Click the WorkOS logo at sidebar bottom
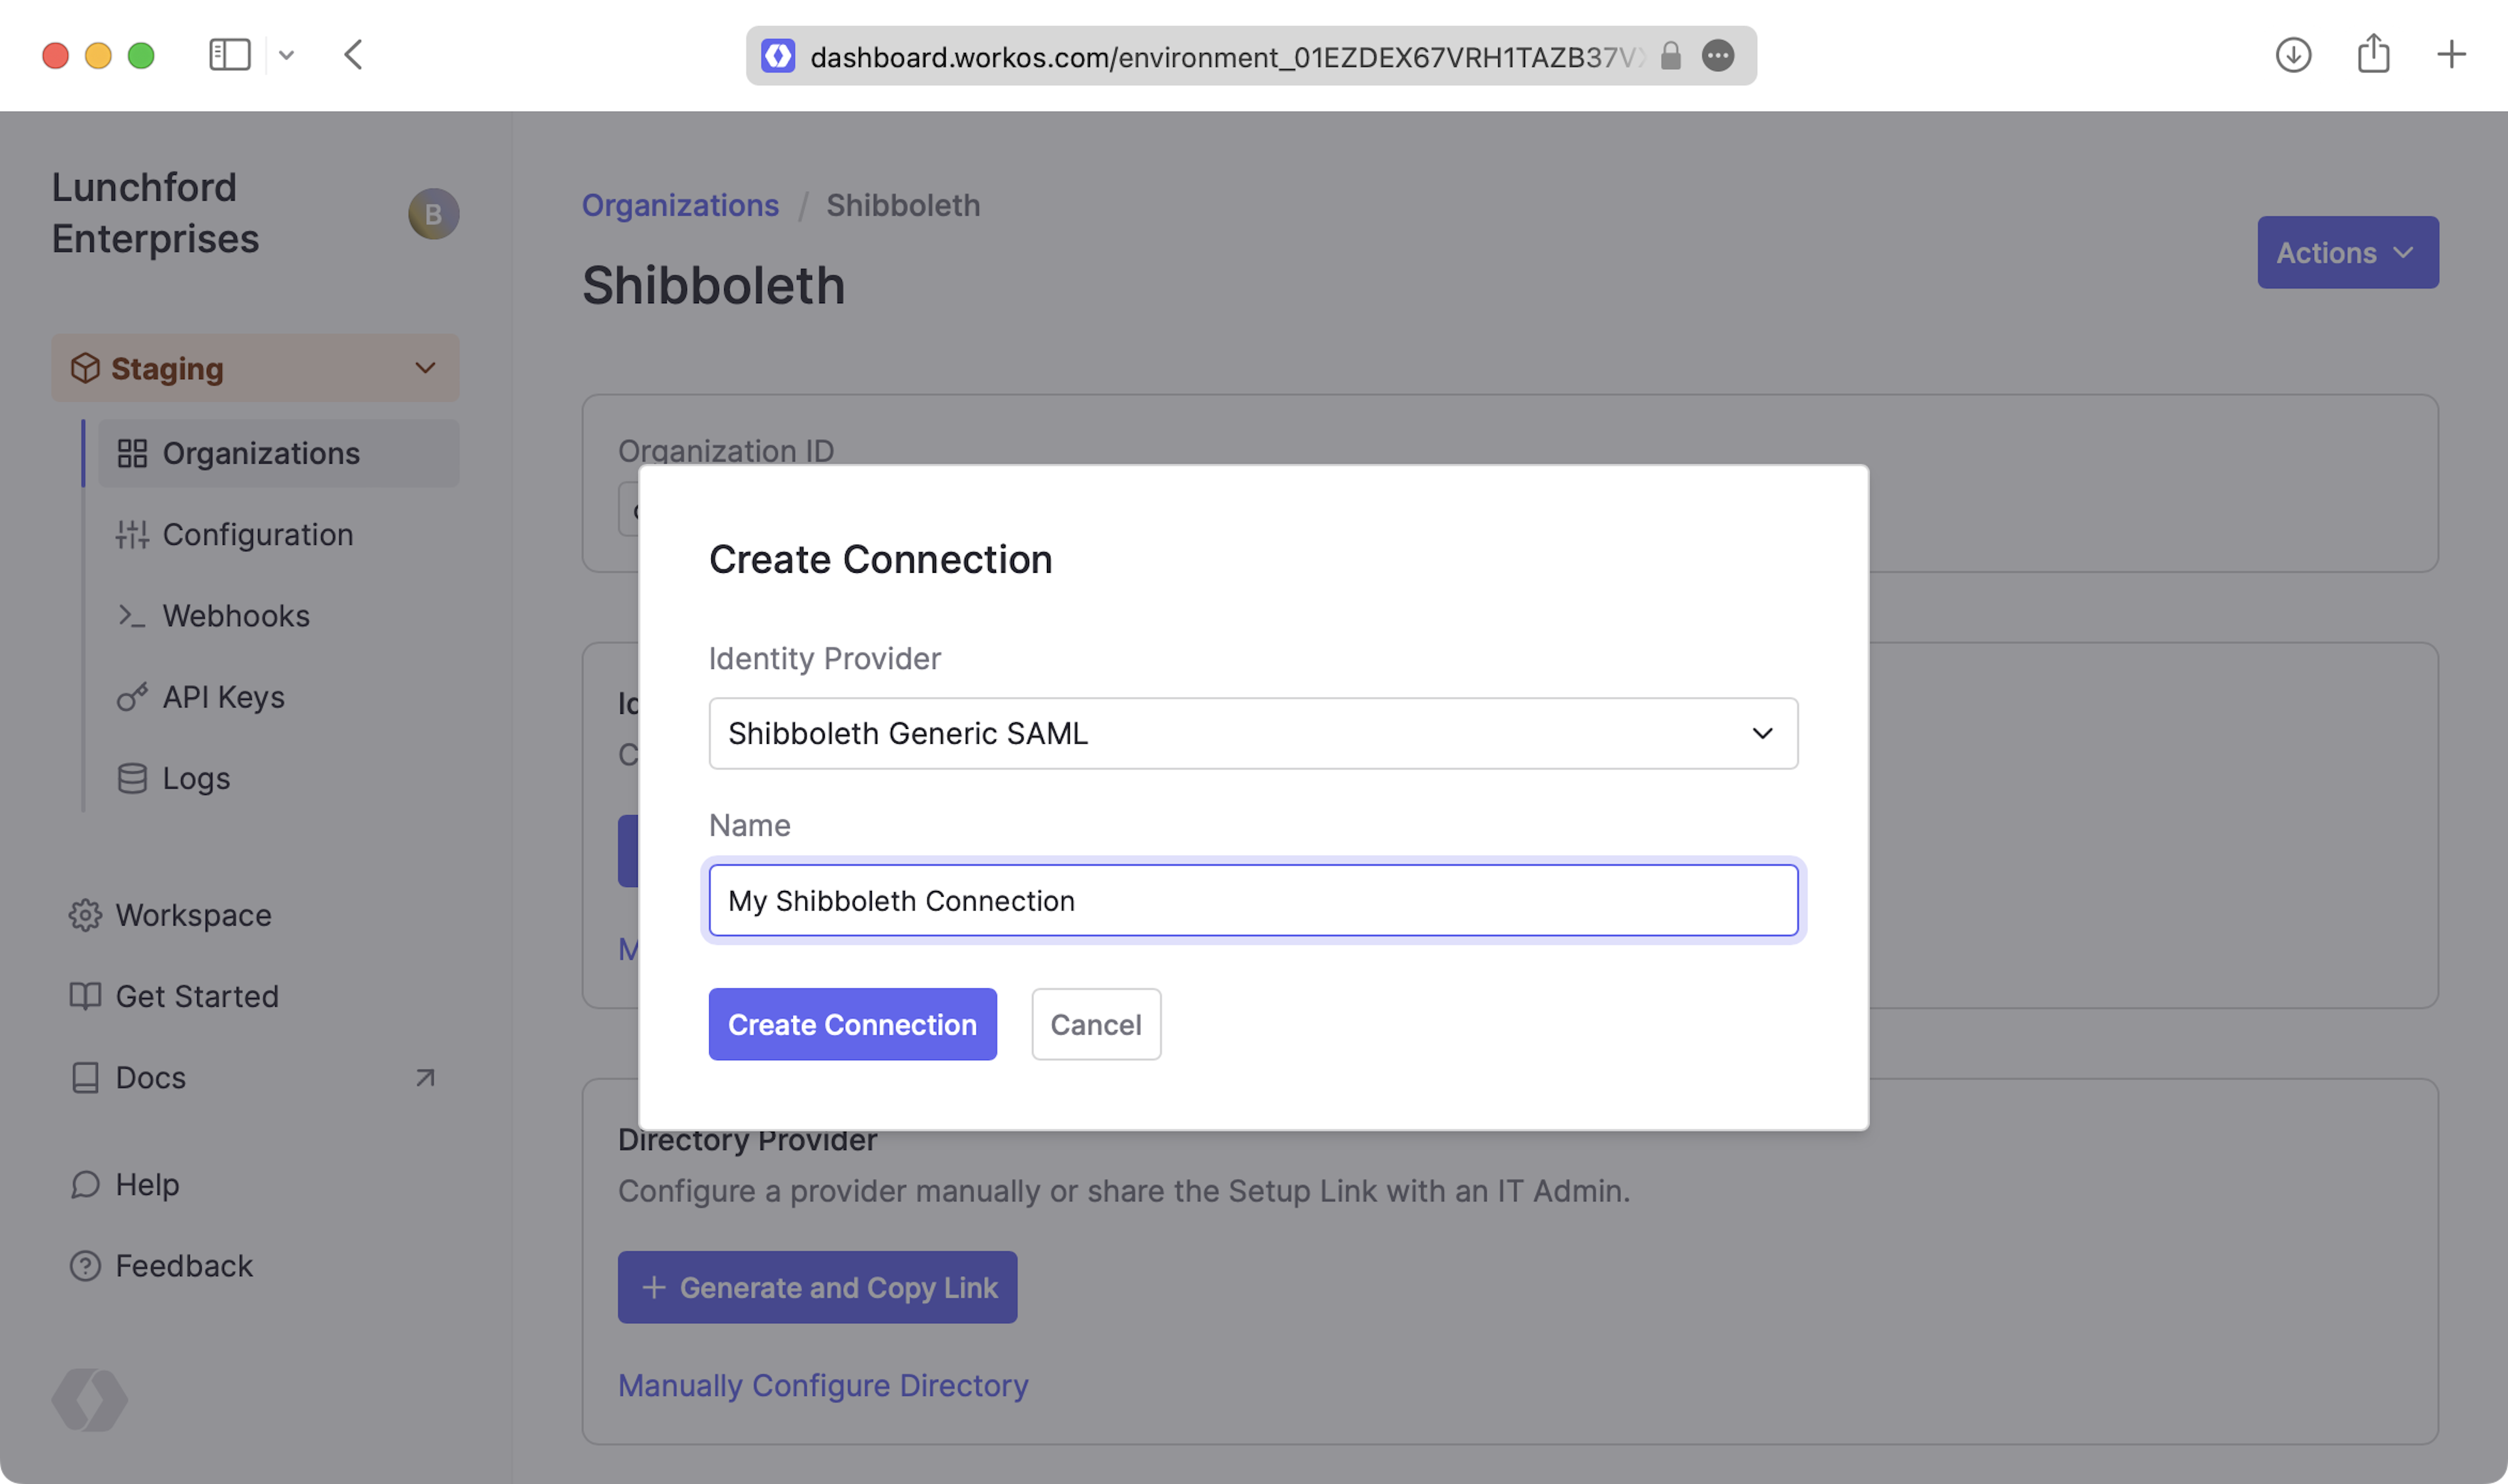 coord(89,1399)
